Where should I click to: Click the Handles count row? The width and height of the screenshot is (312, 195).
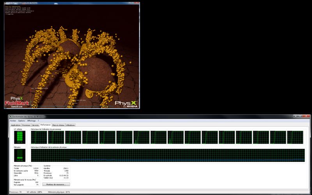56,169
